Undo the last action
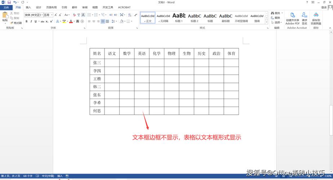This screenshot has width=333, height=180. [x=15, y=2]
